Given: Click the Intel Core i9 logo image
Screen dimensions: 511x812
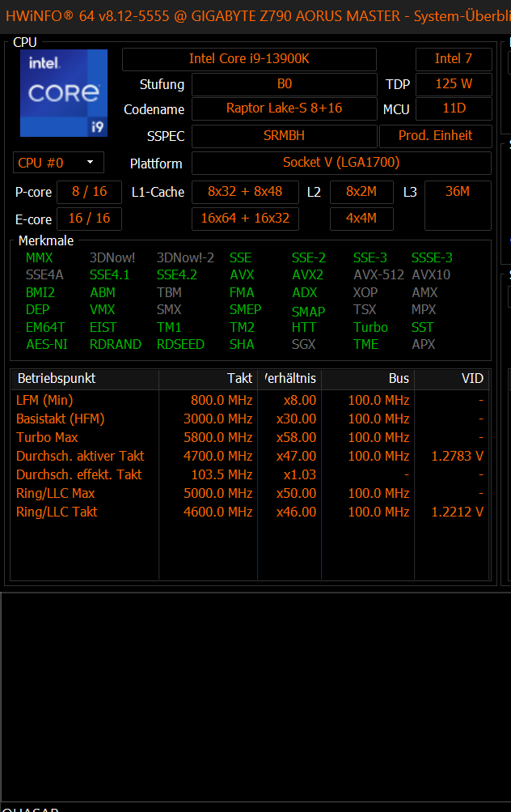Looking at the screenshot, I should (64, 93).
